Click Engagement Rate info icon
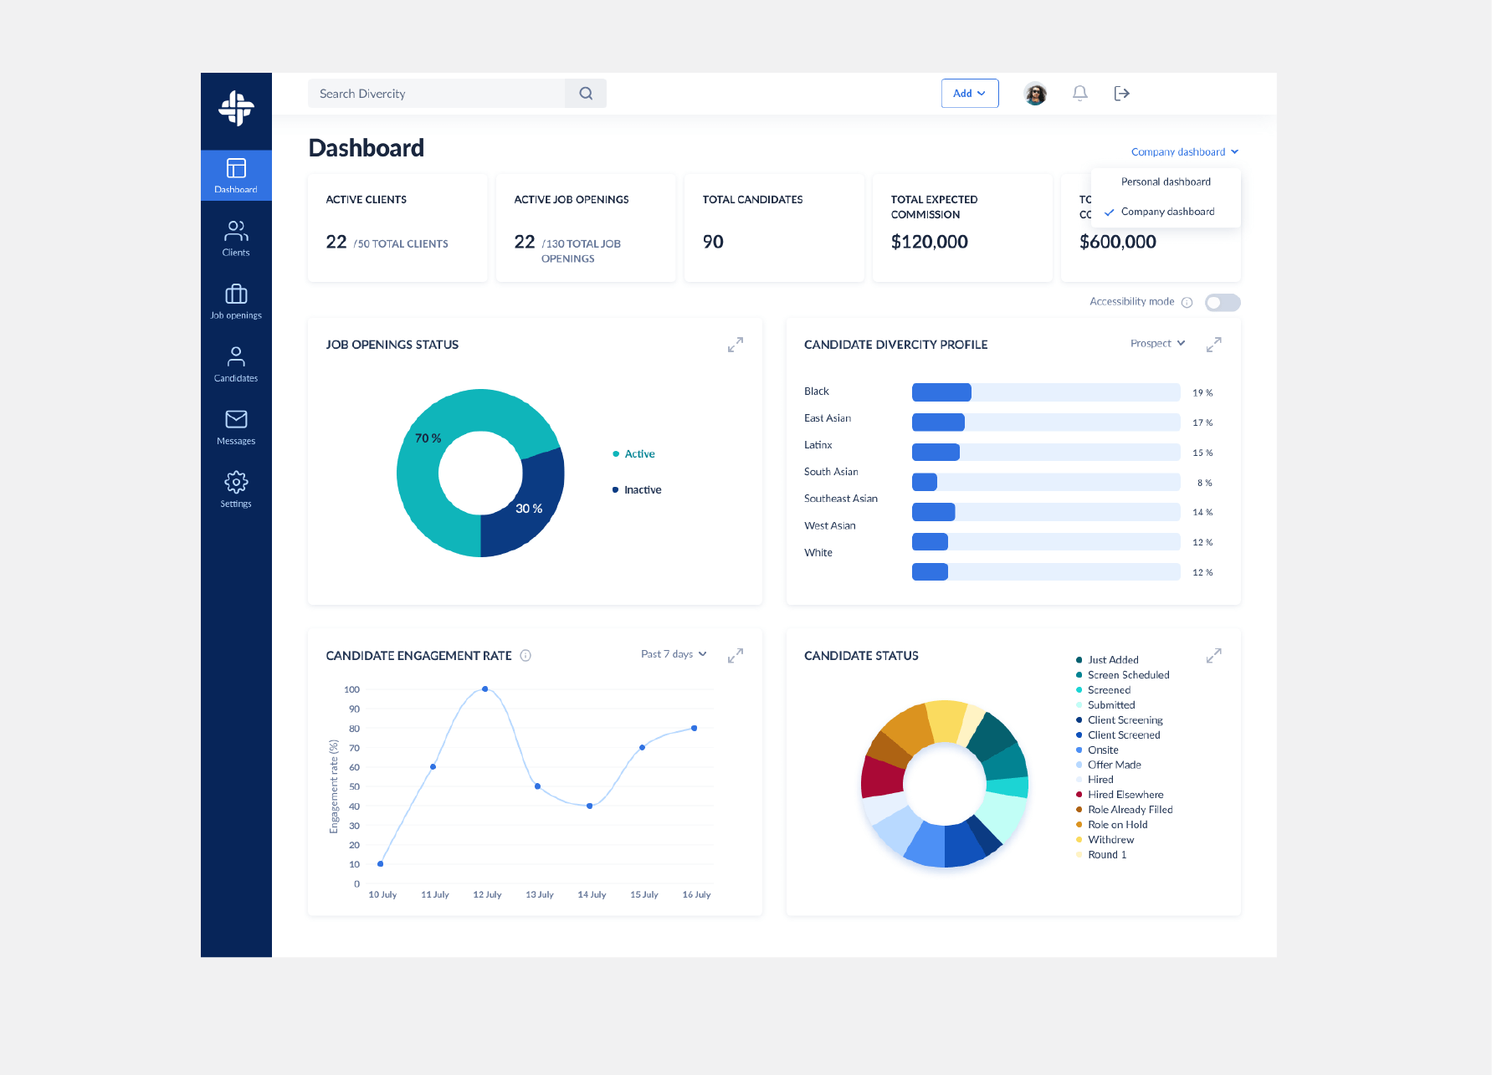The height and width of the screenshot is (1075, 1492). click(x=526, y=656)
